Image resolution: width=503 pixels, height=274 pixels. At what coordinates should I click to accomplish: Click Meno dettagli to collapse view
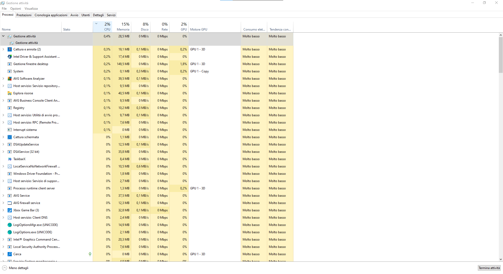[x=15, y=268]
